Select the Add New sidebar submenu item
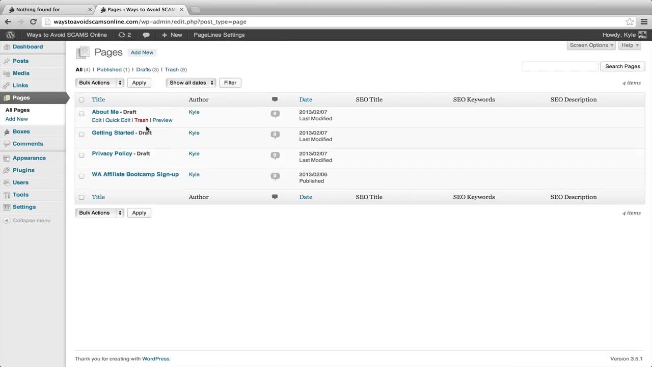652x367 pixels. coord(17,119)
